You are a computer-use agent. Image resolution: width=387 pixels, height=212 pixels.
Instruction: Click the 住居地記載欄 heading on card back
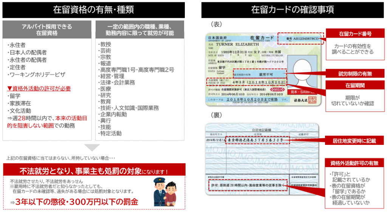point(262,130)
